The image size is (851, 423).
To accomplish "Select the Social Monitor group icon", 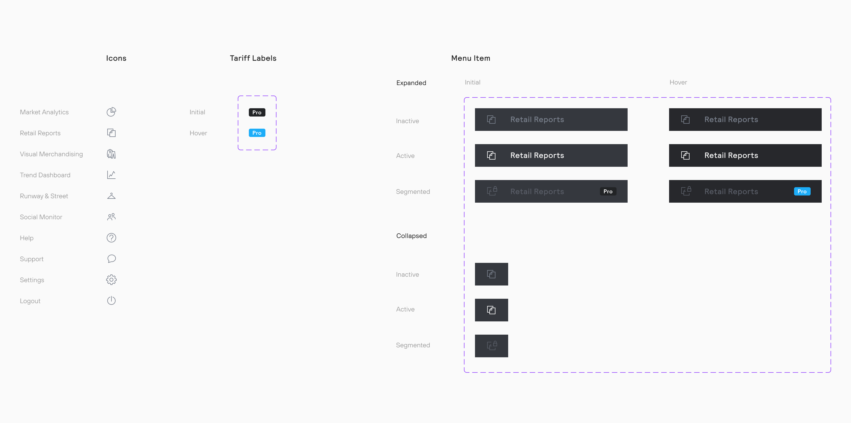I will point(111,217).
